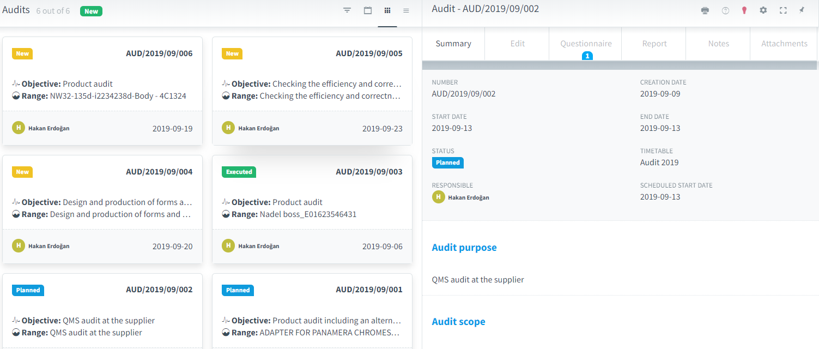Switch to list view icon
This screenshot has width=819, height=349.
point(406,10)
